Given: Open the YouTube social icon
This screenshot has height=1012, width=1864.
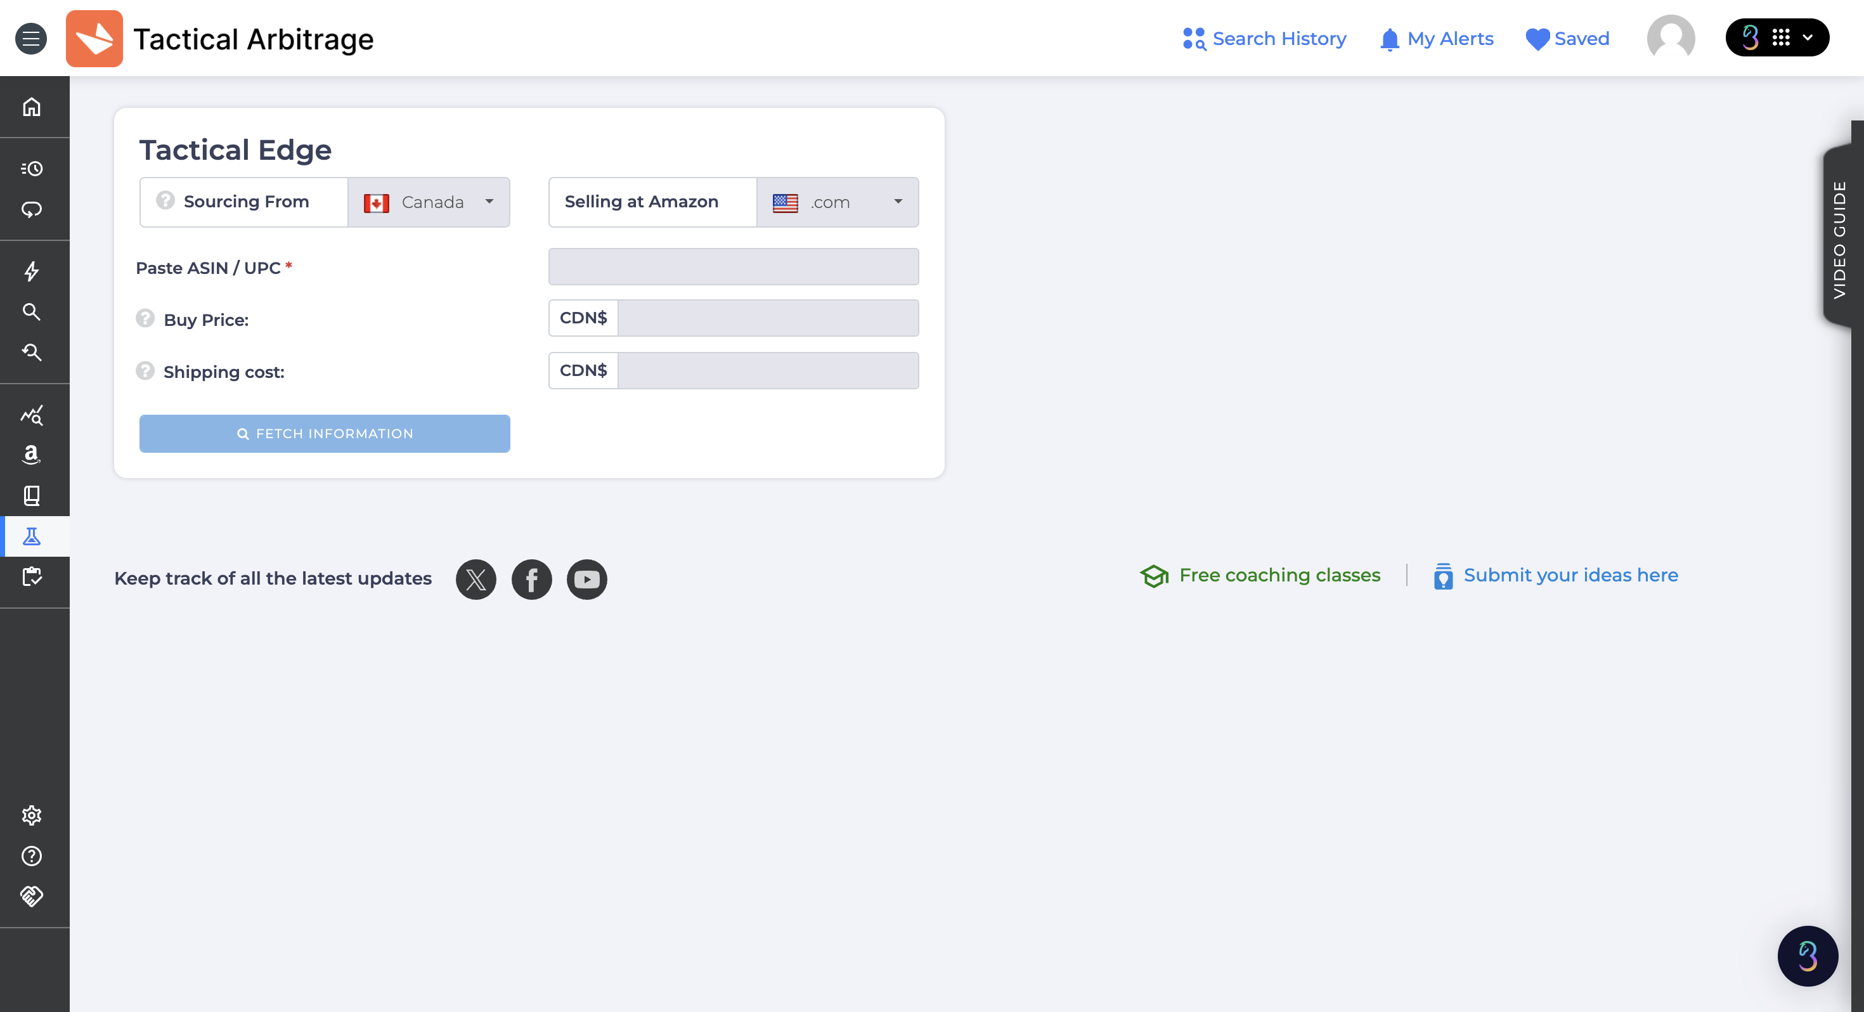Looking at the screenshot, I should coord(587,579).
